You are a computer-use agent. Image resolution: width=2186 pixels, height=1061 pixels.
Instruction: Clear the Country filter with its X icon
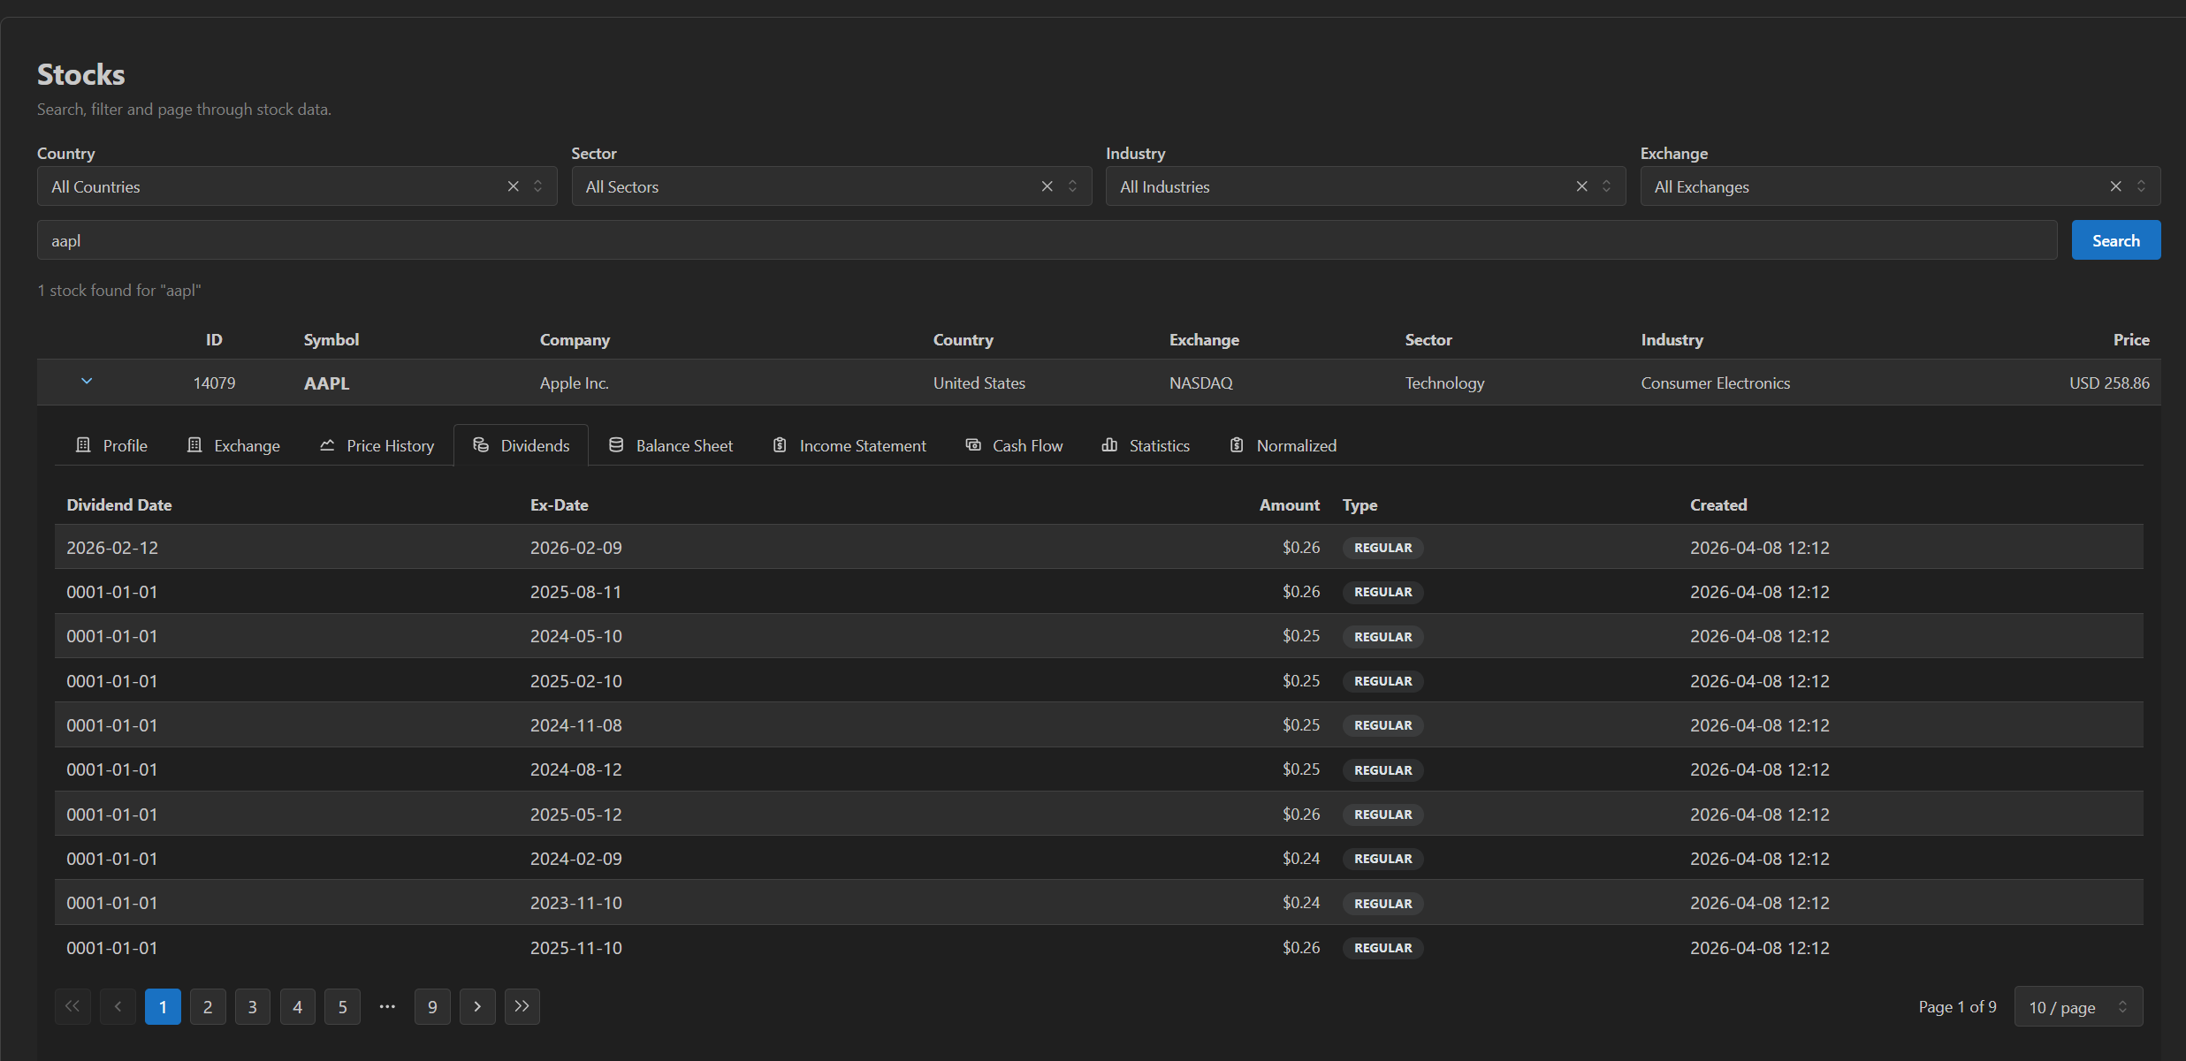click(x=513, y=186)
